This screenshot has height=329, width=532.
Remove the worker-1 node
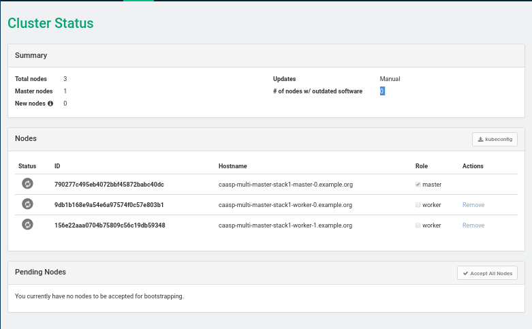click(x=473, y=225)
